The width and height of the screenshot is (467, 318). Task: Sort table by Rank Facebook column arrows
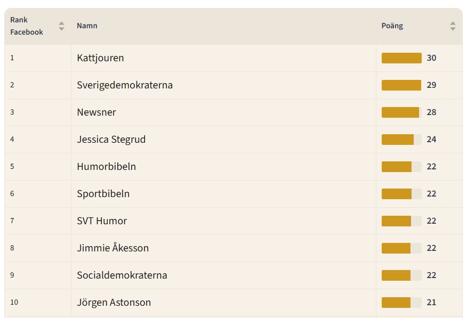tap(61, 26)
